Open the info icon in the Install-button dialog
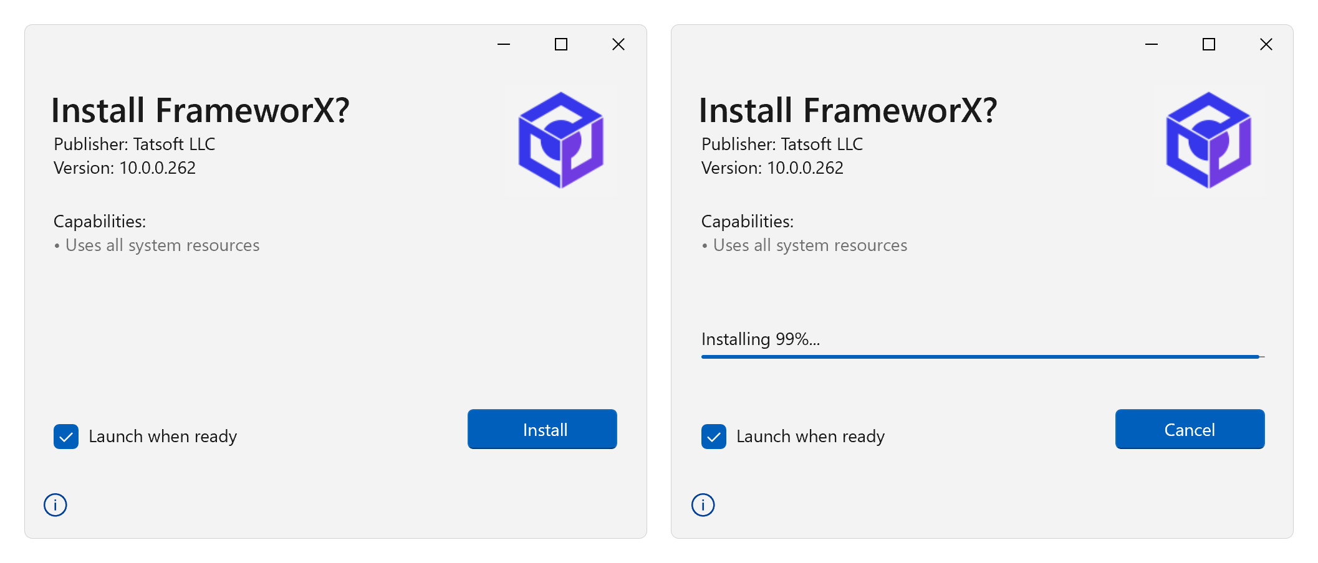This screenshot has width=1318, height=563. 55,504
